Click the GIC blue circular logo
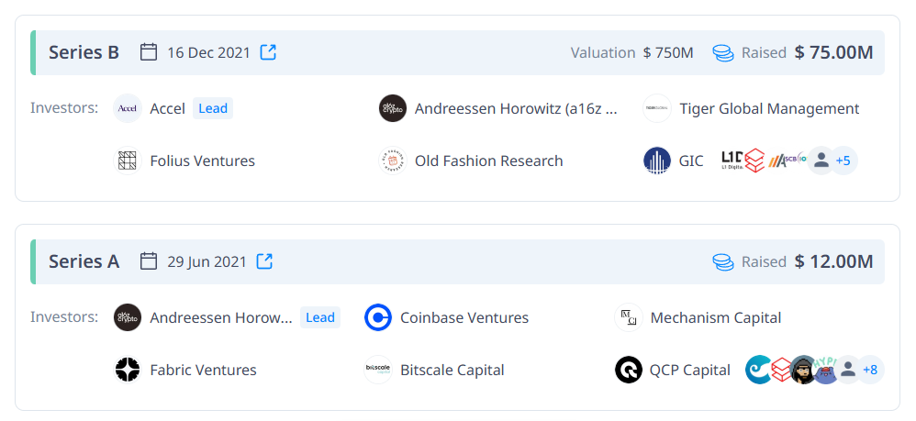 tap(657, 161)
